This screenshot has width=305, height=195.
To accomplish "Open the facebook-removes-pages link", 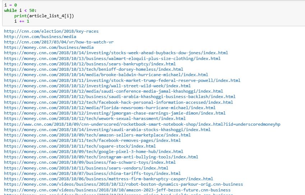I will click(92, 140).
